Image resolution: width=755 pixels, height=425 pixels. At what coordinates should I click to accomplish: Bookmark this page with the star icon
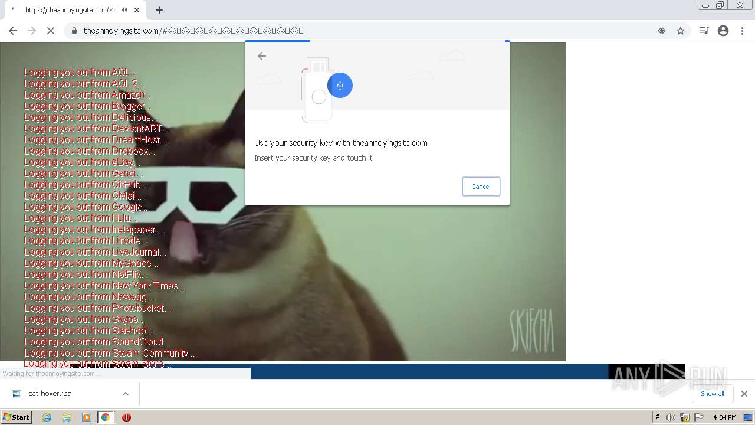coord(681,31)
